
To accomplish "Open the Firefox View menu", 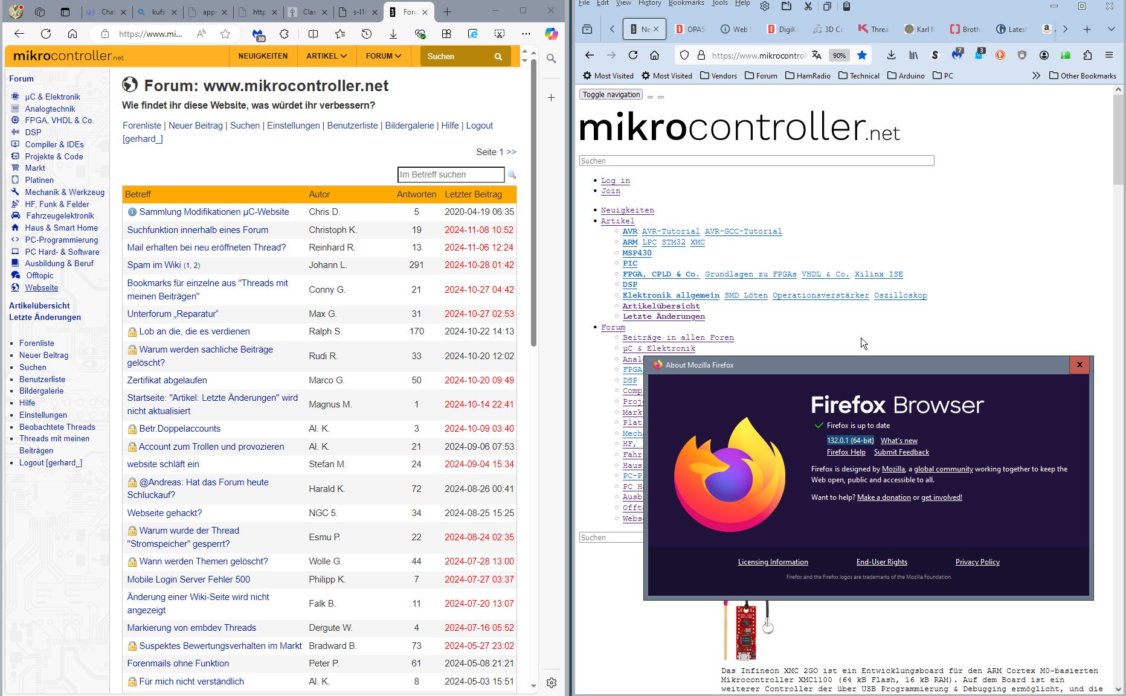I will pyautogui.click(x=623, y=3).
